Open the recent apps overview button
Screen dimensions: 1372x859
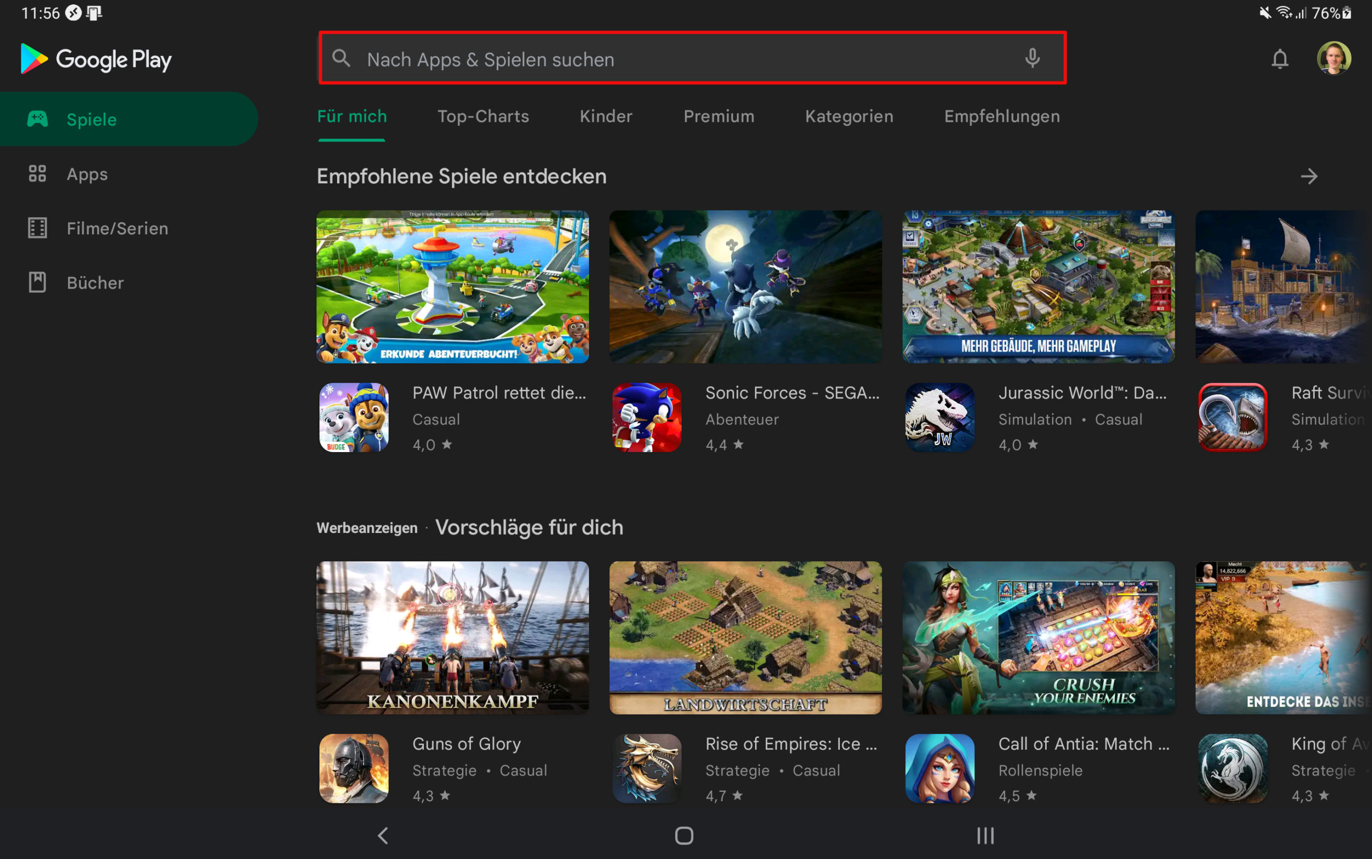985,835
